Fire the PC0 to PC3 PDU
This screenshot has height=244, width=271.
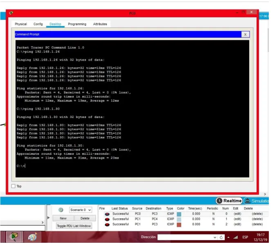(x=107, y=214)
